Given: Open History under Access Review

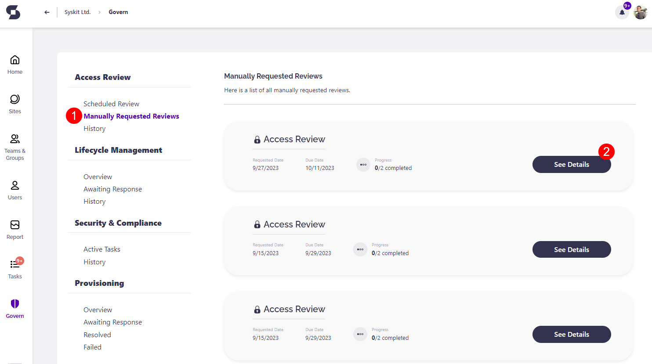Looking at the screenshot, I should click(x=94, y=128).
